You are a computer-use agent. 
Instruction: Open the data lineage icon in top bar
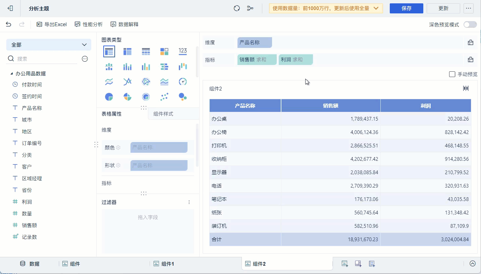[250, 8]
